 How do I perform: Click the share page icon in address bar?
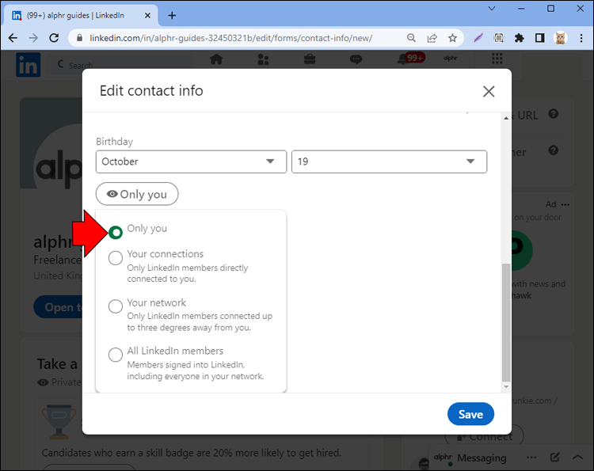[432, 38]
